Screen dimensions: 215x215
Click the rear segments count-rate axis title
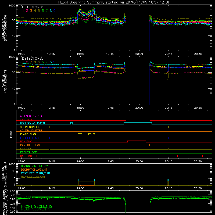4,80
